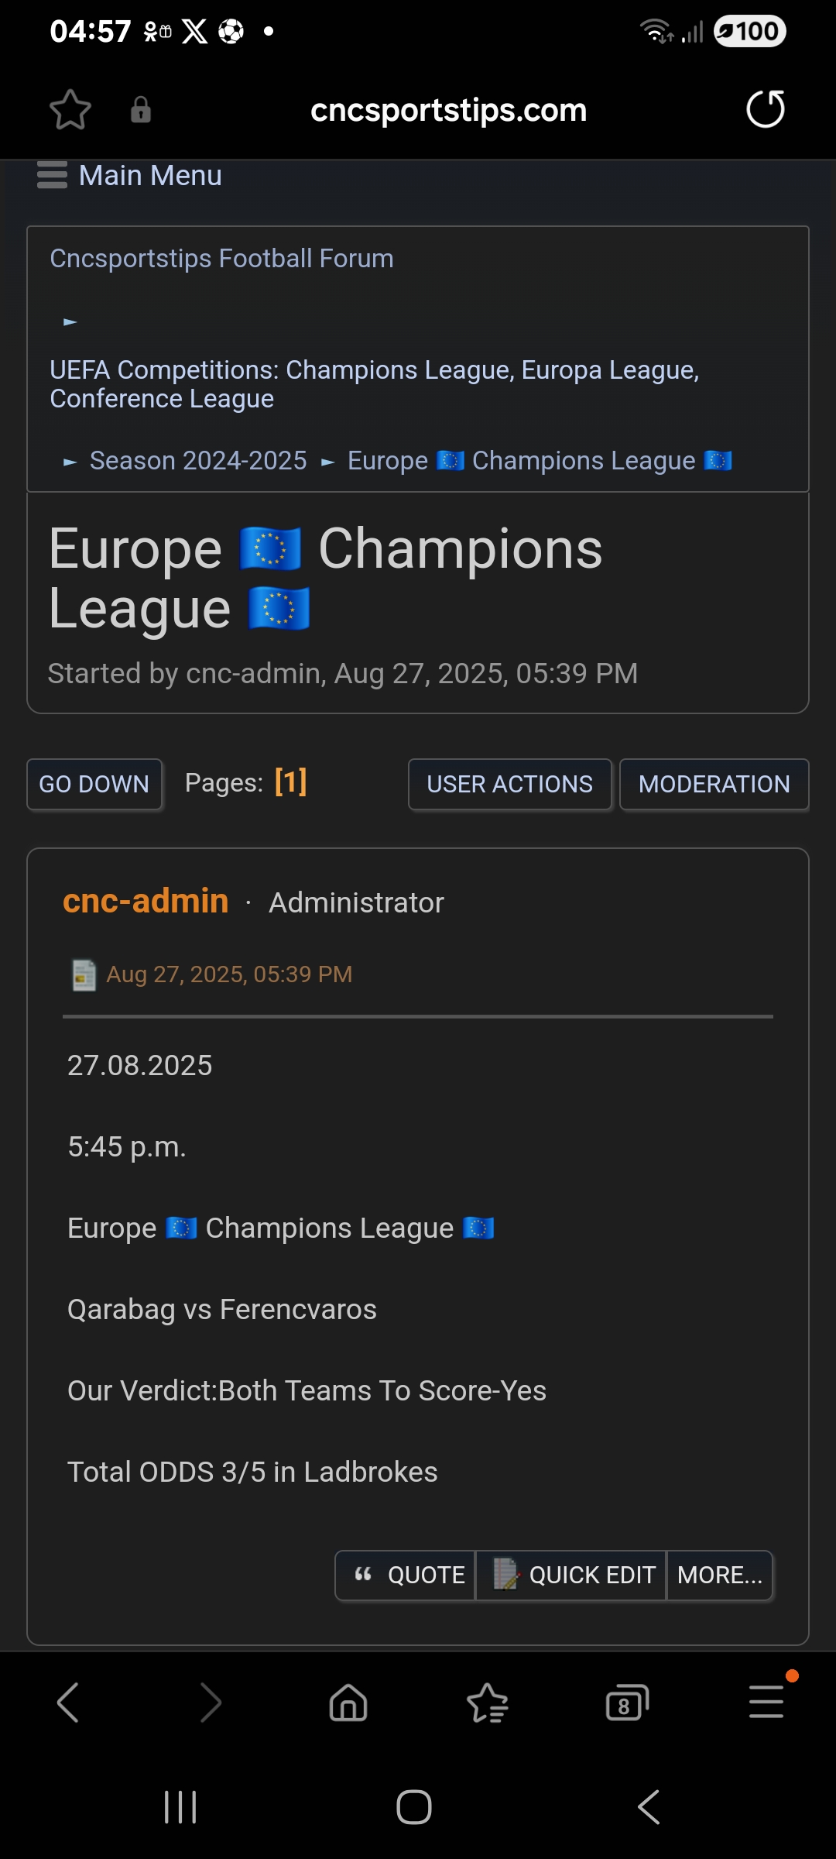Expand the More... post options
Image resolution: width=836 pixels, height=1859 pixels.
tap(720, 1575)
